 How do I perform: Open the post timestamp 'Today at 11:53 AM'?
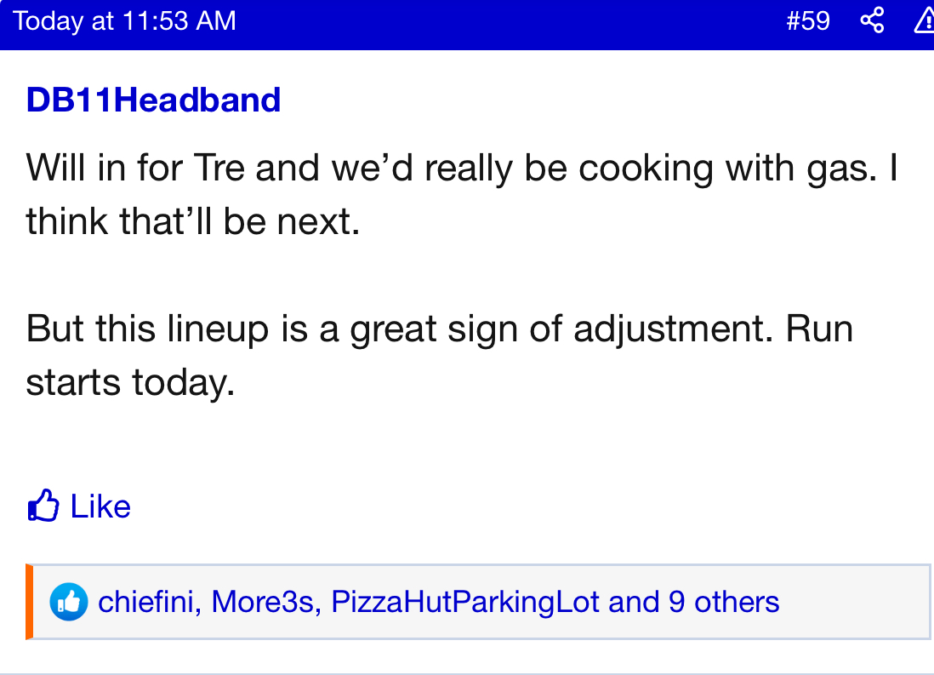[x=125, y=20]
